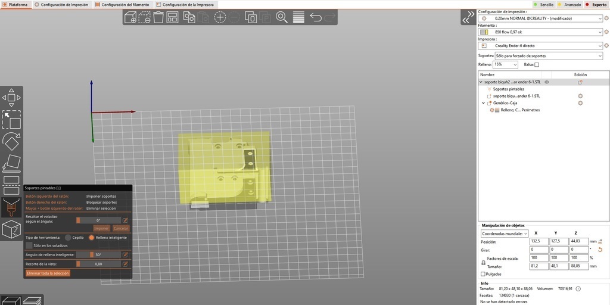Image resolution: width=610 pixels, height=305 pixels.
Task: Click the Ángulo de relleno inteligente slider
Action: [98, 255]
